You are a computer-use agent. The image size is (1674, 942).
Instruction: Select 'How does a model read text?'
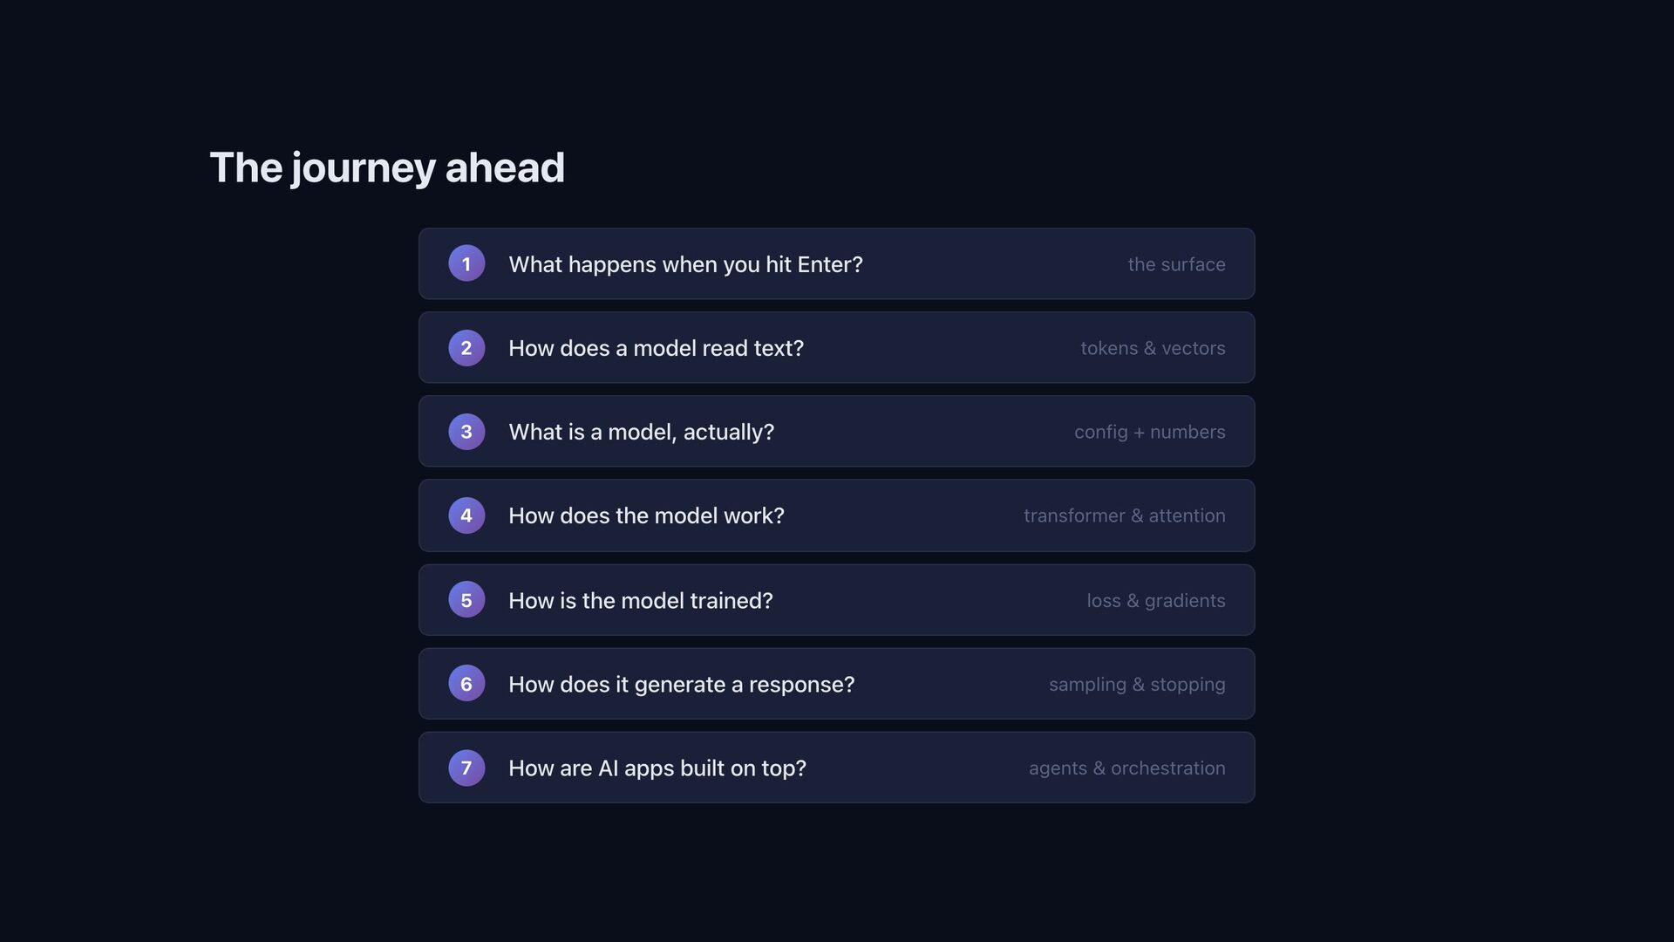click(x=656, y=348)
